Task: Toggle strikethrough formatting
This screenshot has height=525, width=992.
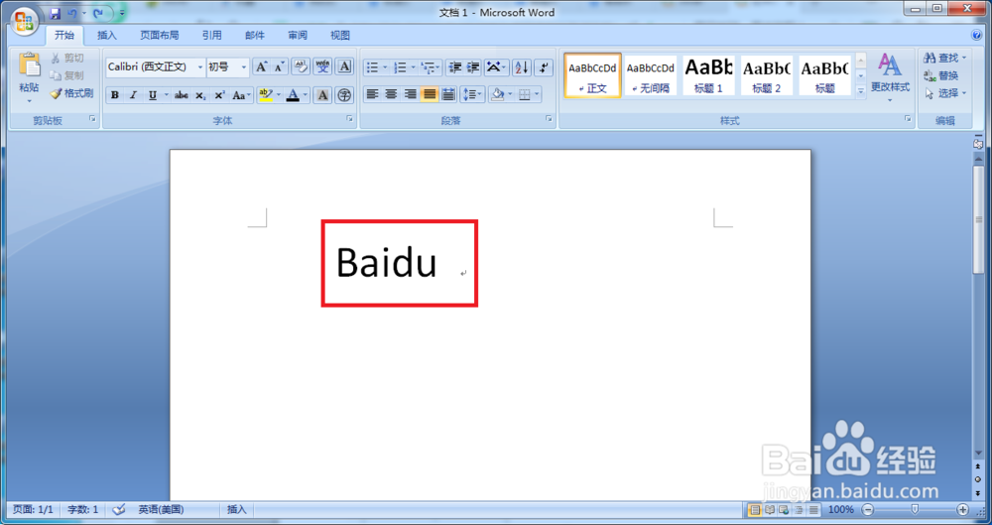Action: click(x=181, y=95)
